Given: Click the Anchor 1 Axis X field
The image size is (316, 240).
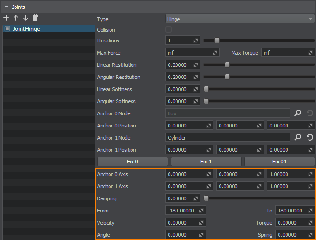Looking at the screenshot, I should (x=189, y=186).
